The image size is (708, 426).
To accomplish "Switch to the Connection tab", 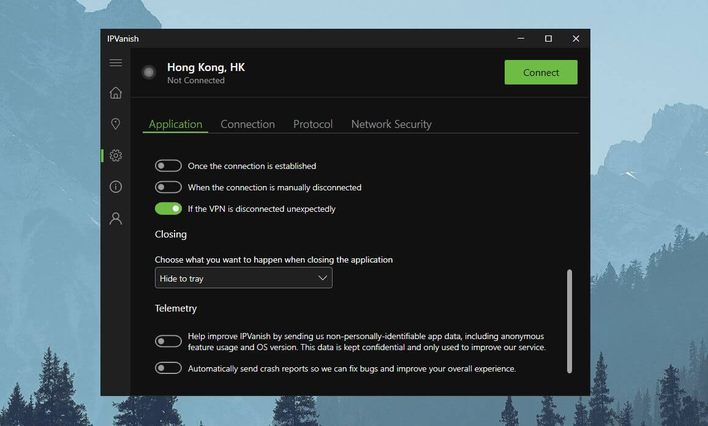I will [x=247, y=124].
